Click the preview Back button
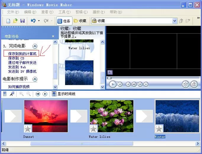This screenshot has width=202, height=154. coord(128,85)
